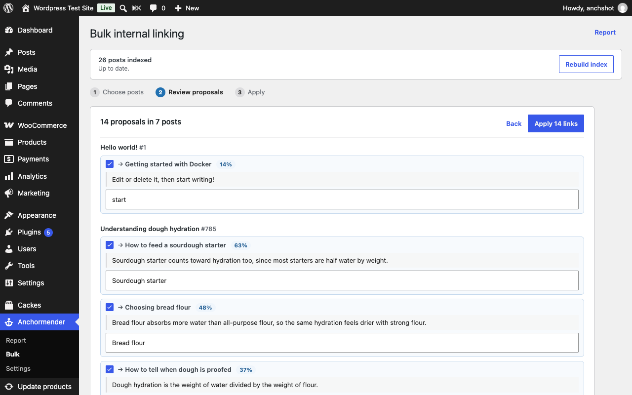Open the comments bubble icon in admin bar
The height and width of the screenshot is (395, 632).
pos(154,8)
